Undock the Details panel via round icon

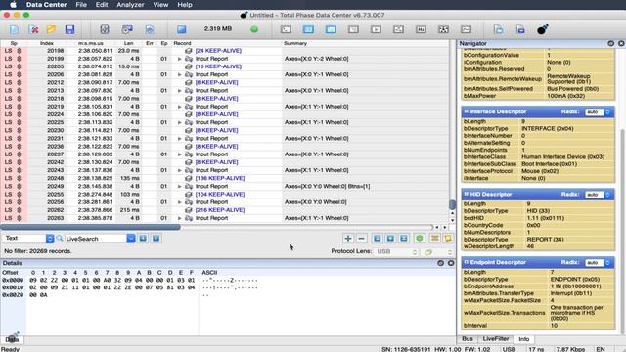440,263
